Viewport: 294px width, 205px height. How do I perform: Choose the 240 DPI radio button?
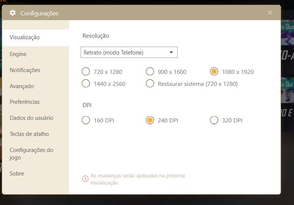pos(150,120)
